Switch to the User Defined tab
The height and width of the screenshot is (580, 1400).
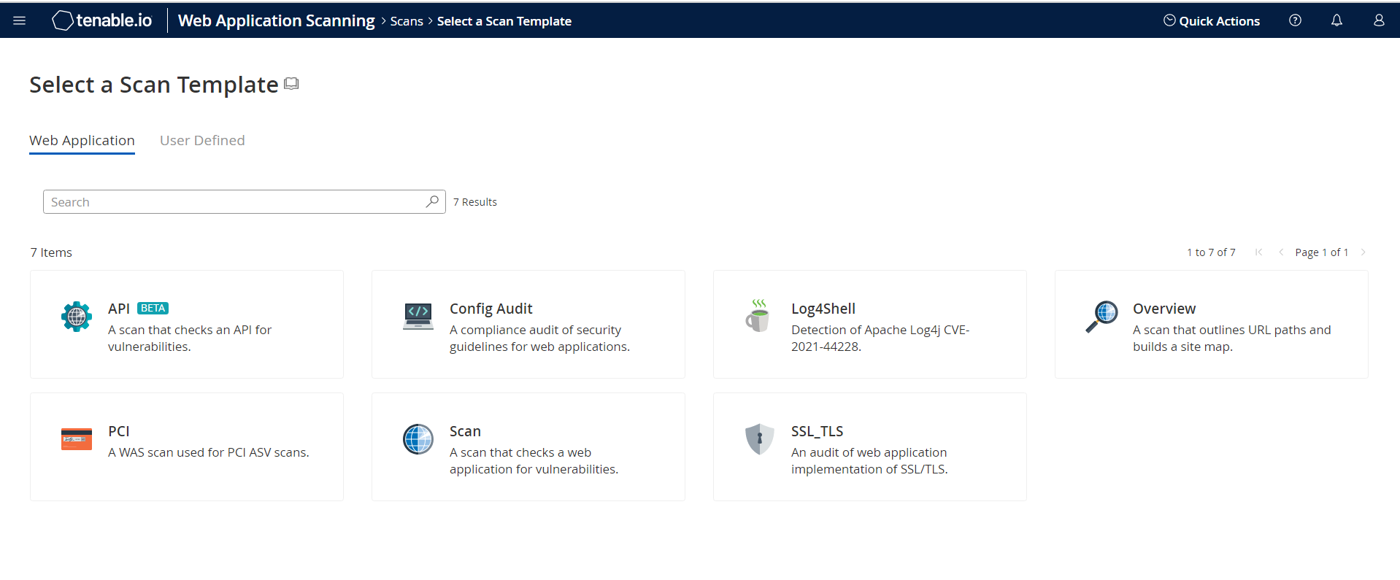click(x=202, y=140)
